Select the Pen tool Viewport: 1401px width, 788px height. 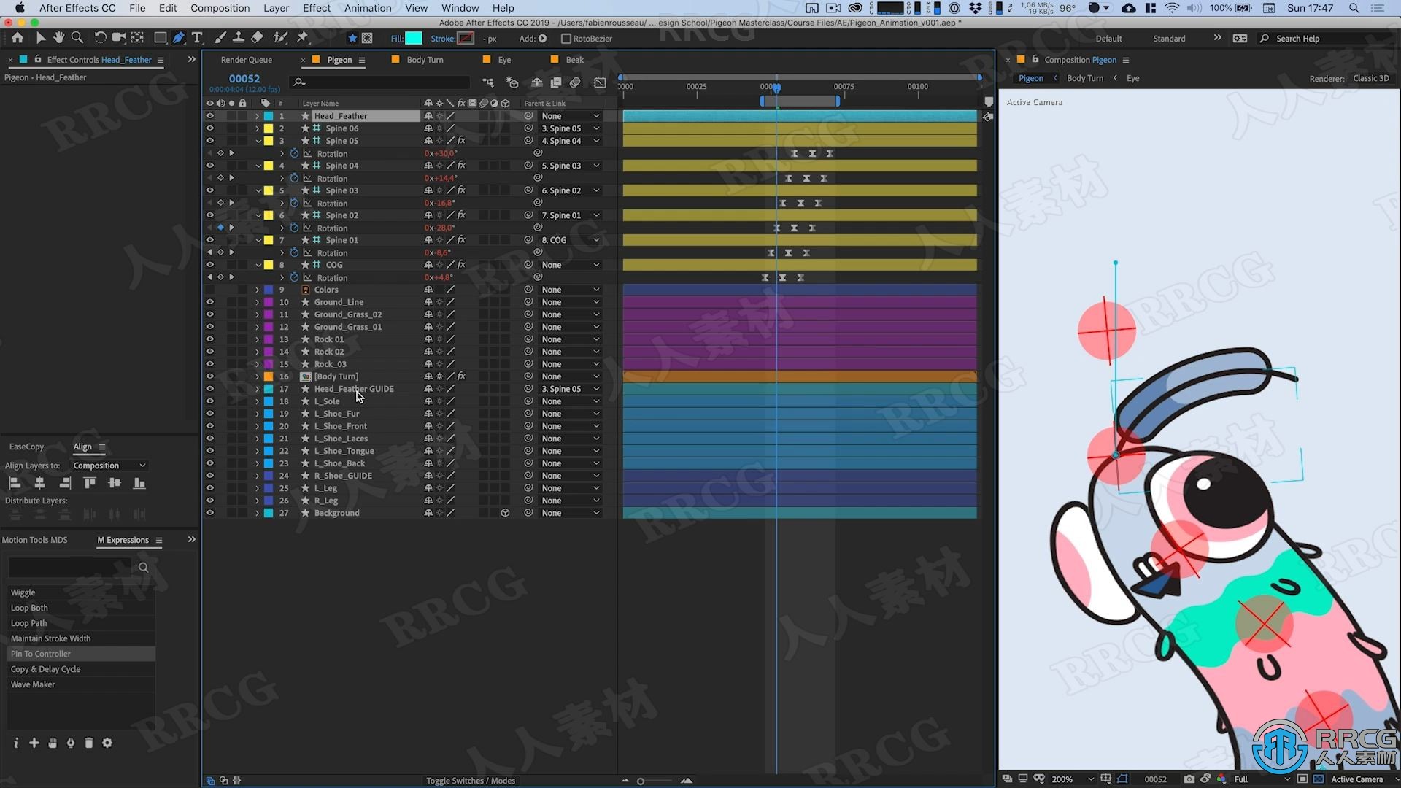[x=179, y=38]
